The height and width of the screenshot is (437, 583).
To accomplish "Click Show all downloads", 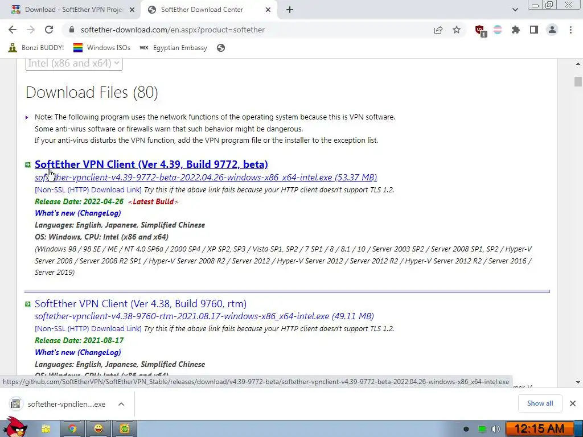I will coord(540,403).
